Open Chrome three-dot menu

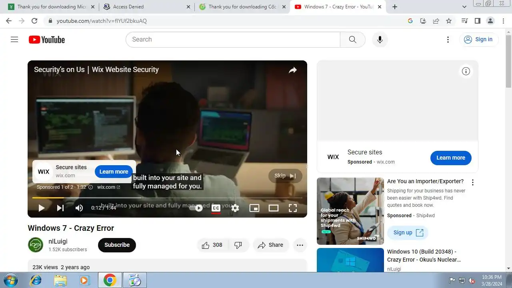503,21
